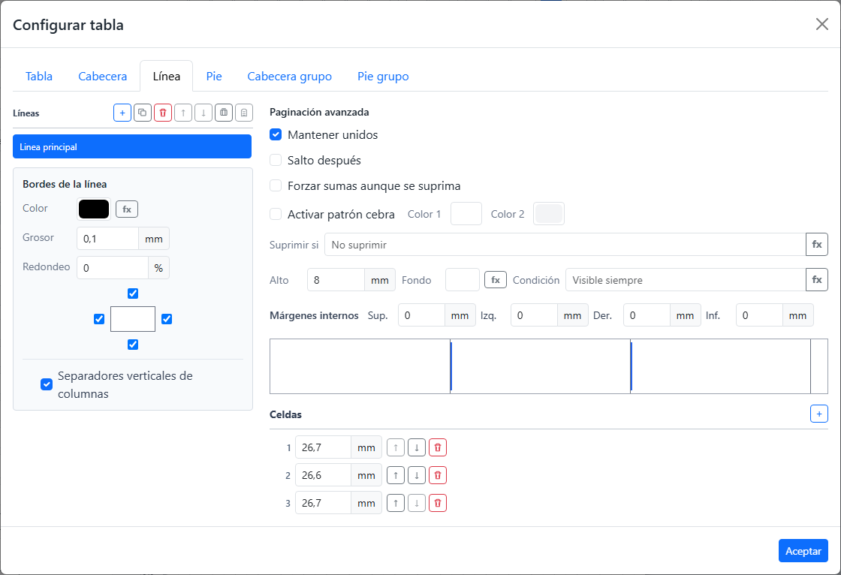Enable Forzar sumas aunque se suprima
841x575 pixels.
tap(276, 186)
